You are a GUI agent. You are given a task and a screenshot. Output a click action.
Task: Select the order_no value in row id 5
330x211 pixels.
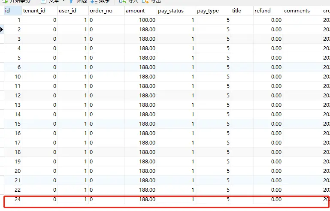pos(106,58)
